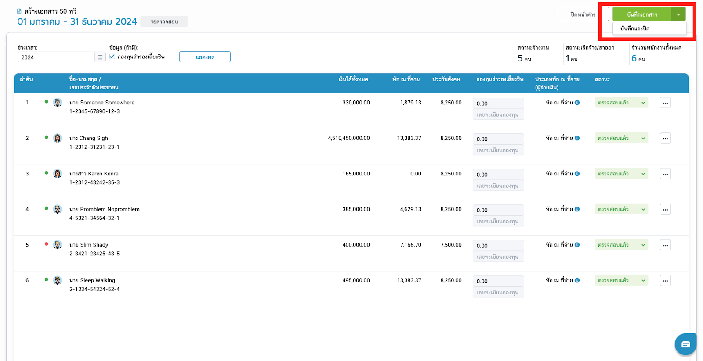
Task: Click info icon in Sleep Walking's row
Action: 577,280
